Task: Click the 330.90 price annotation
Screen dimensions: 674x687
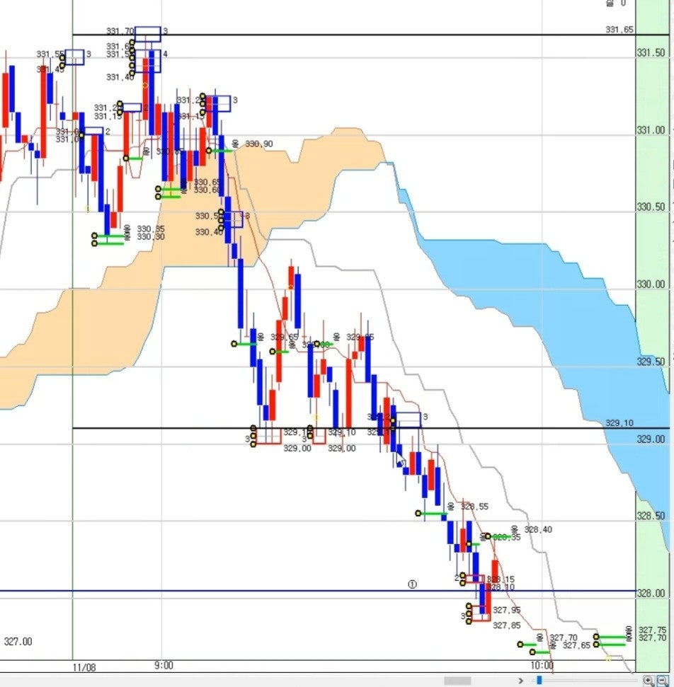Action: pos(258,144)
